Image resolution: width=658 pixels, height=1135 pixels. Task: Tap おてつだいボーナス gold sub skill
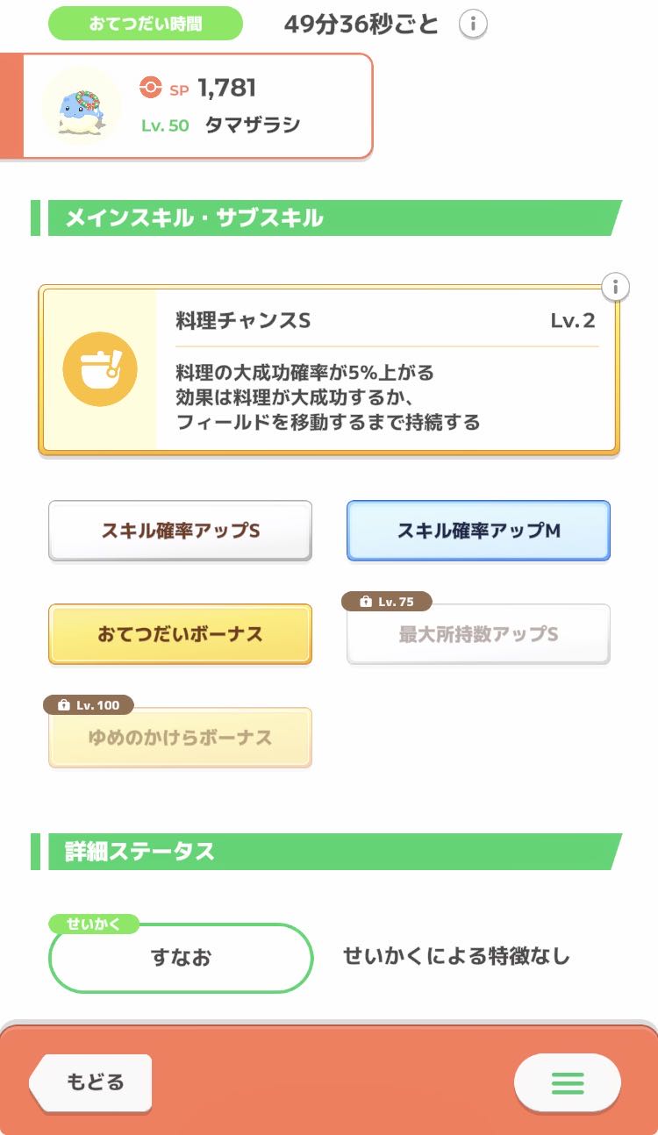pyautogui.click(x=180, y=634)
